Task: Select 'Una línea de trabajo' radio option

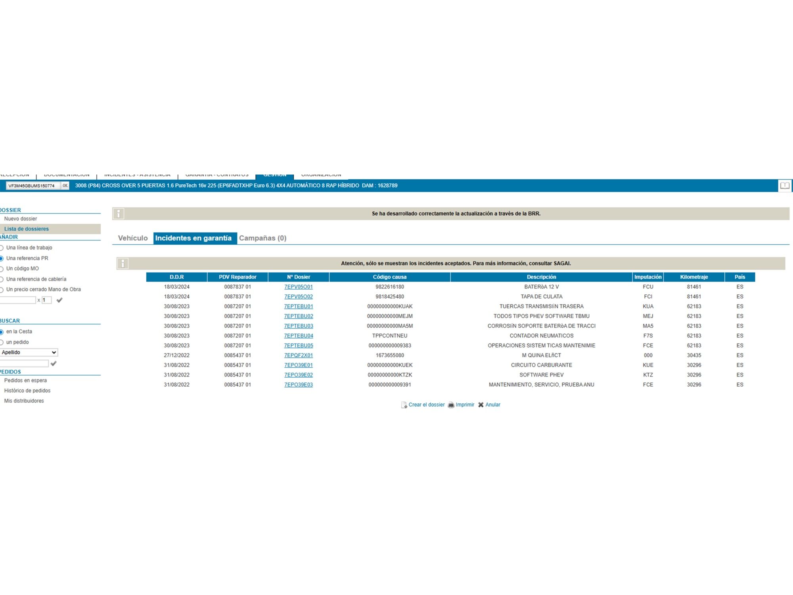Action: click(2, 248)
